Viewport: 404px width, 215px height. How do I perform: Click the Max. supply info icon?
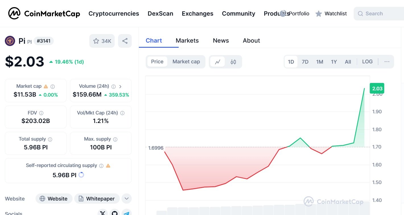click(115, 139)
